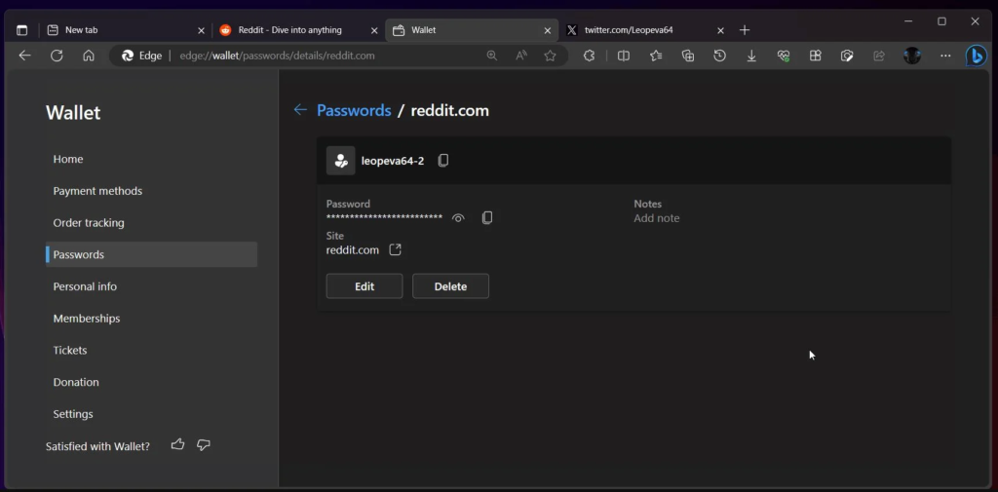This screenshot has height=492, width=998.
Task: Switch to the Reddit tab
Action: [x=290, y=30]
